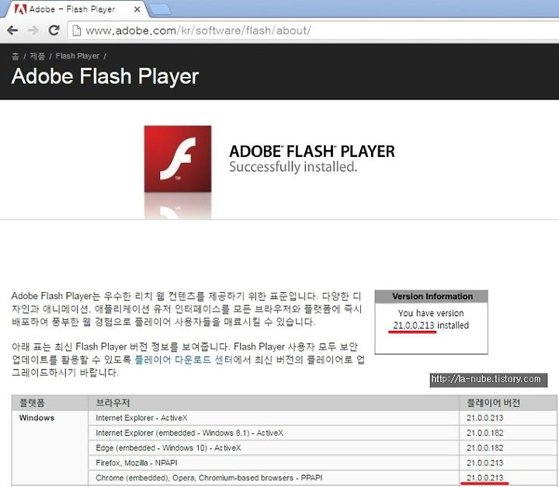Click the Version Information box header

(x=432, y=297)
